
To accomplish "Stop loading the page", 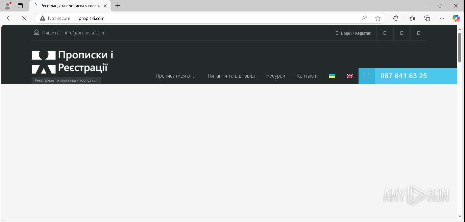I will click(24, 18).
